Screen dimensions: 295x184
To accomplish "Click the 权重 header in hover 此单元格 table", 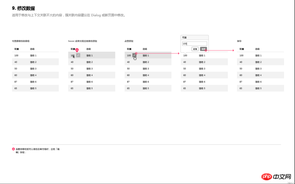I will coord(73,49).
